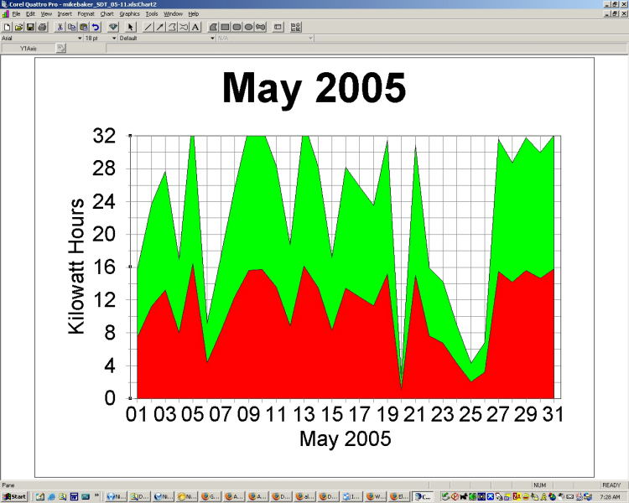This screenshot has width=629, height=503.
Task: Open the Graphics menu
Action: tap(129, 14)
